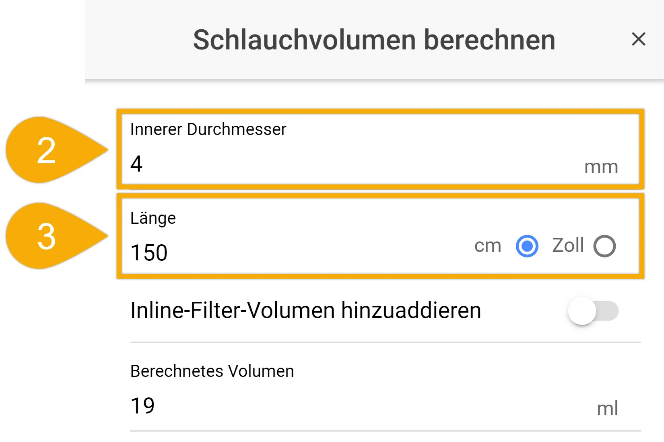Viewport: 664px width, 442px height.
Task: Click the length value 150
Action: (x=149, y=253)
